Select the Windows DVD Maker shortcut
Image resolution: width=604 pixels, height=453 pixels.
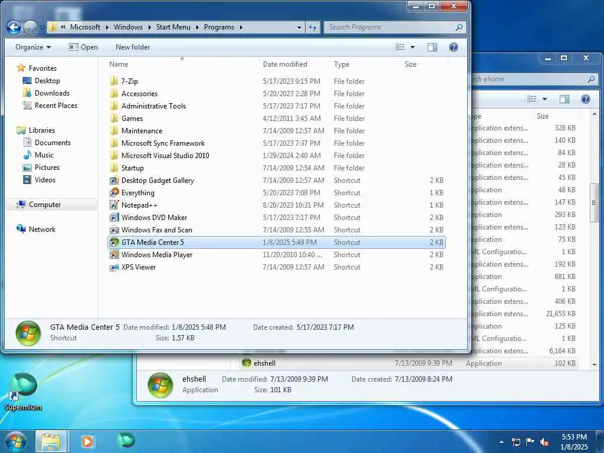coord(154,217)
